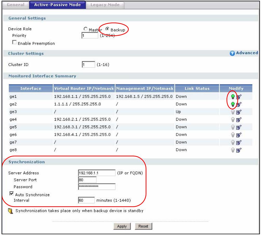262x235 pixels.
Task: Open the ge2 edit icon
Action: tap(239, 105)
